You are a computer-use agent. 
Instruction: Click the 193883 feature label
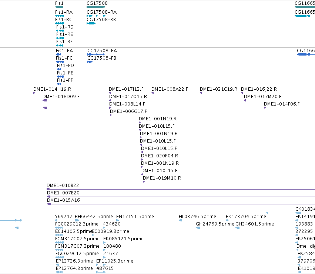[304, 224]
